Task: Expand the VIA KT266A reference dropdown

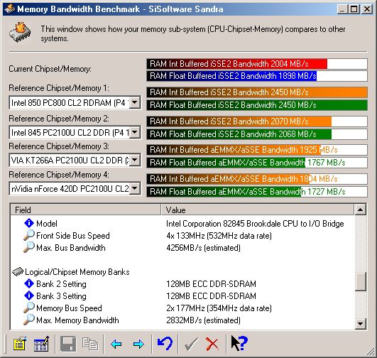Action: tap(135, 160)
